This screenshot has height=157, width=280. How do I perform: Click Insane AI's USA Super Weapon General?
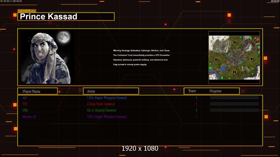point(107,117)
